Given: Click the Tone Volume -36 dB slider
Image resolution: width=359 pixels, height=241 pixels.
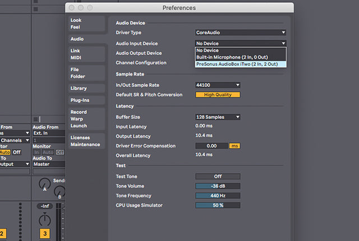Looking at the screenshot, I should click(x=218, y=186).
